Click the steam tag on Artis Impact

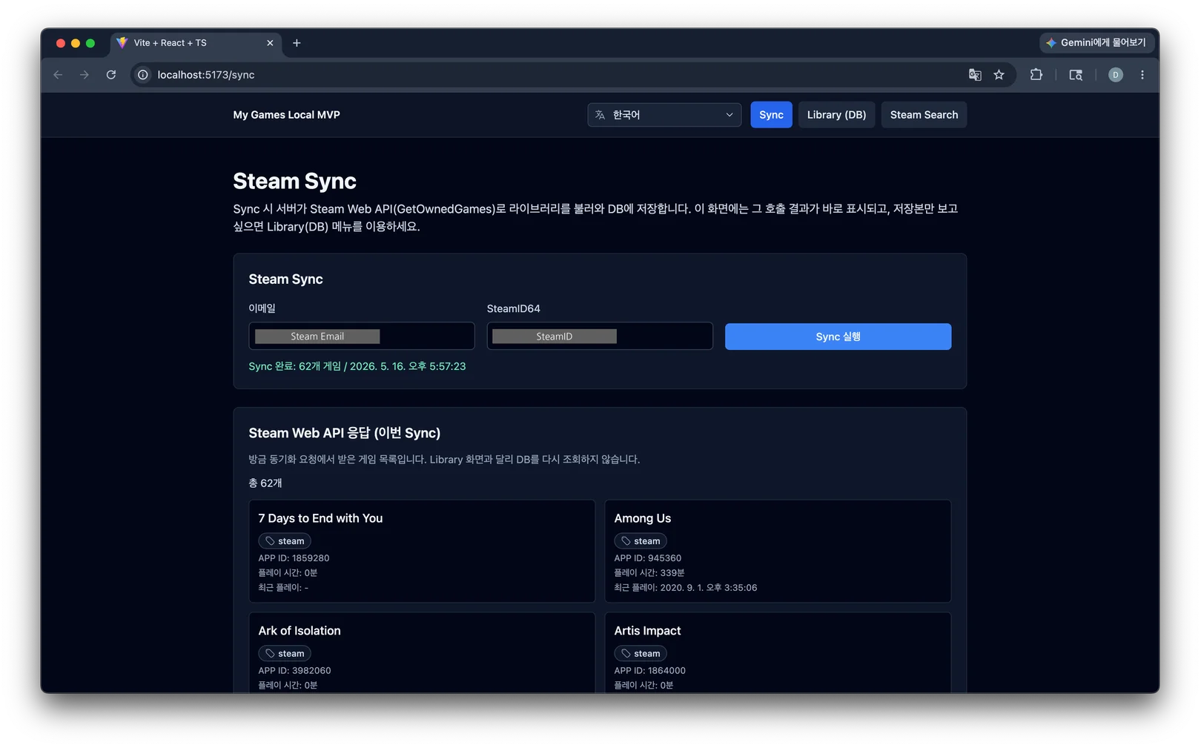click(x=641, y=654)
